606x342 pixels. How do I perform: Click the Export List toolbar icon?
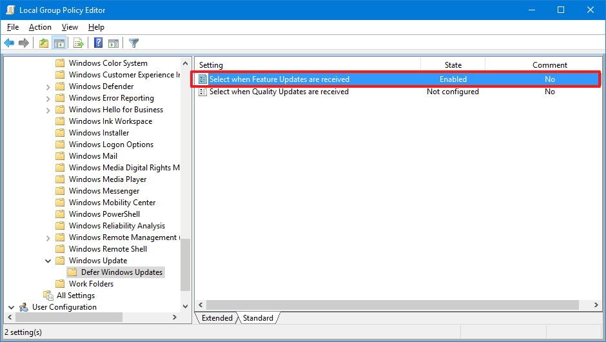(79, 43)
